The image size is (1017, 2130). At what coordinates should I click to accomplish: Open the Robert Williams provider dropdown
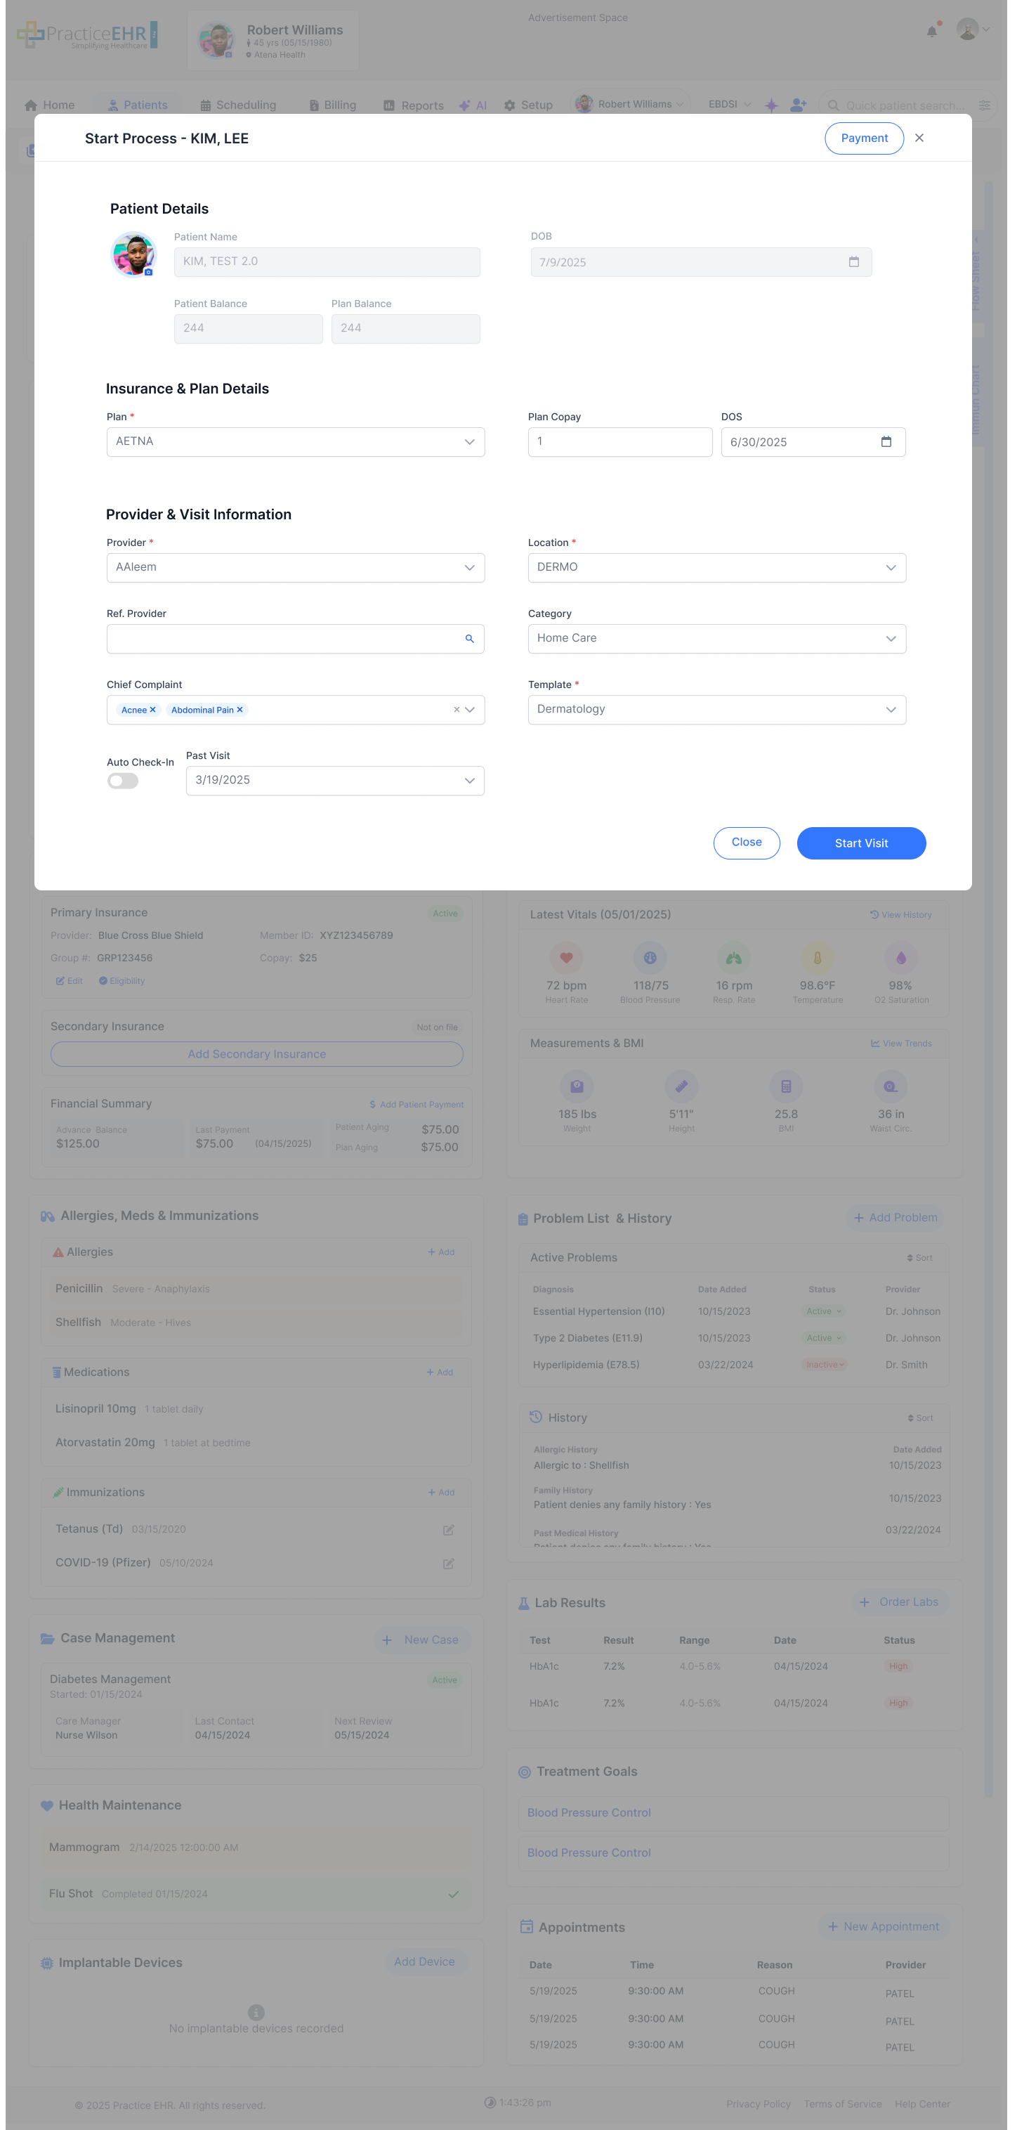pyautogui.click(x=631, y=104)
